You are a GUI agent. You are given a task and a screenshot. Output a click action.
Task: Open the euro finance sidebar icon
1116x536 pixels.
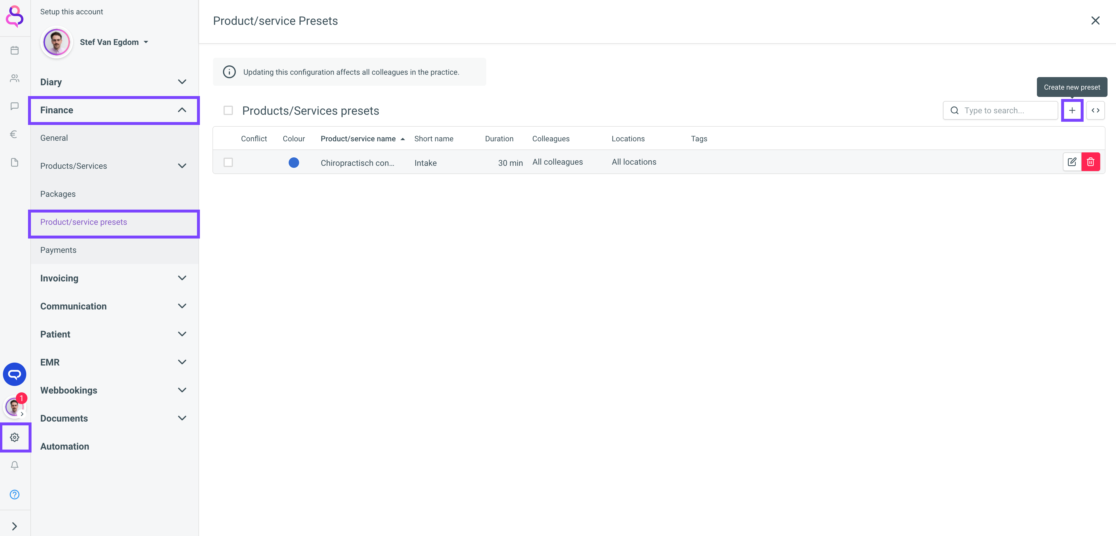pos(14,134)
